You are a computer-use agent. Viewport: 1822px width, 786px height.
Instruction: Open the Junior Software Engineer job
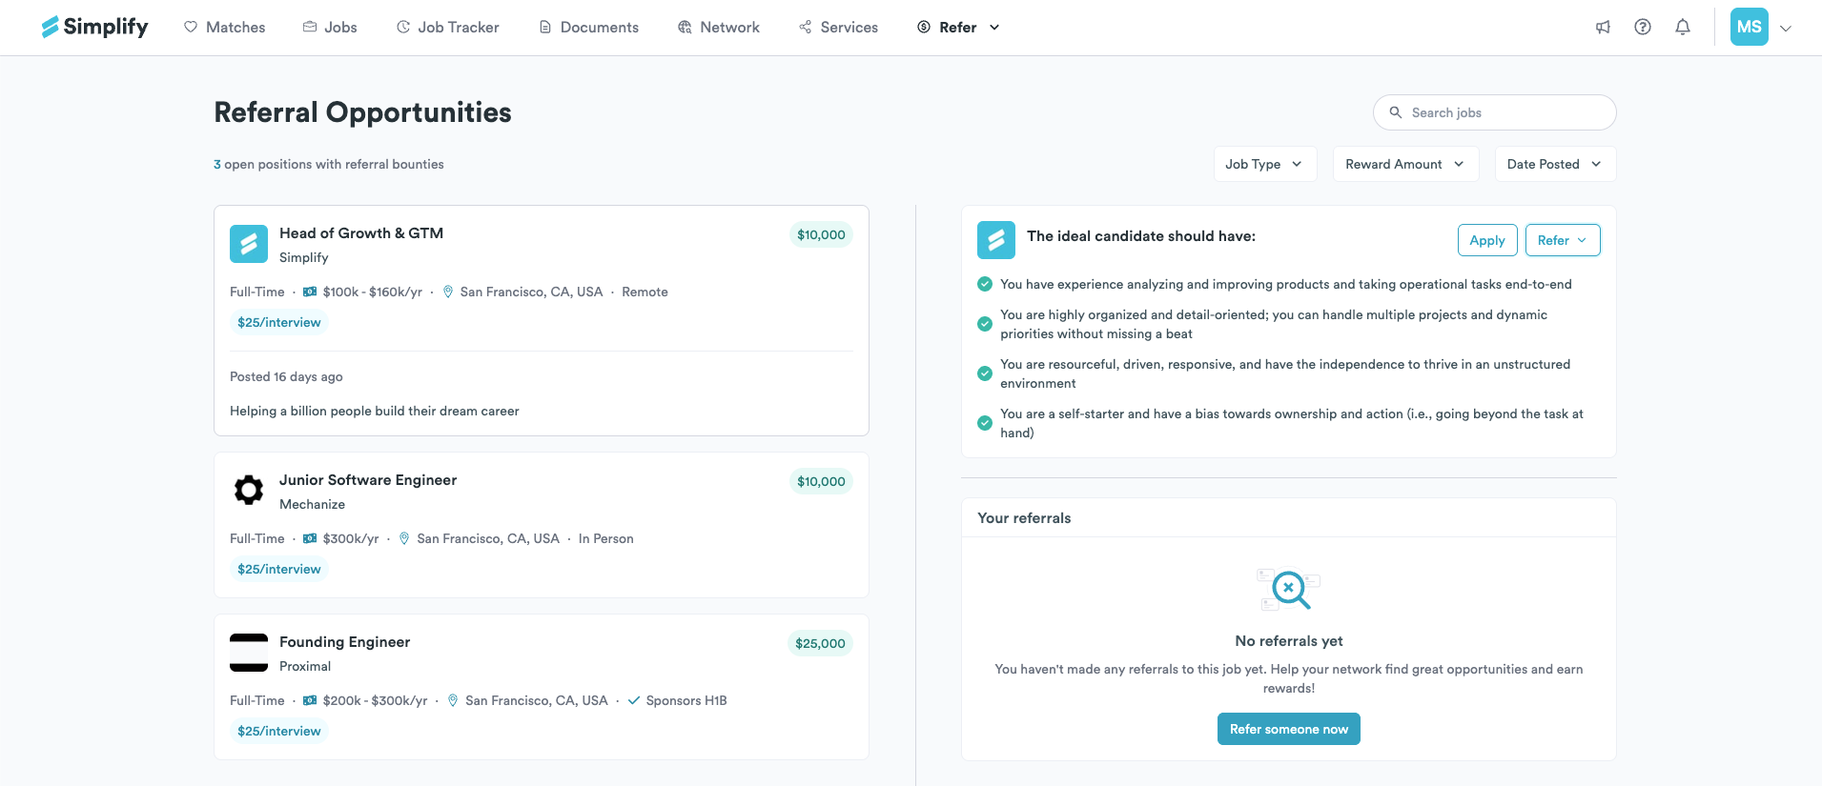(368, 480)
